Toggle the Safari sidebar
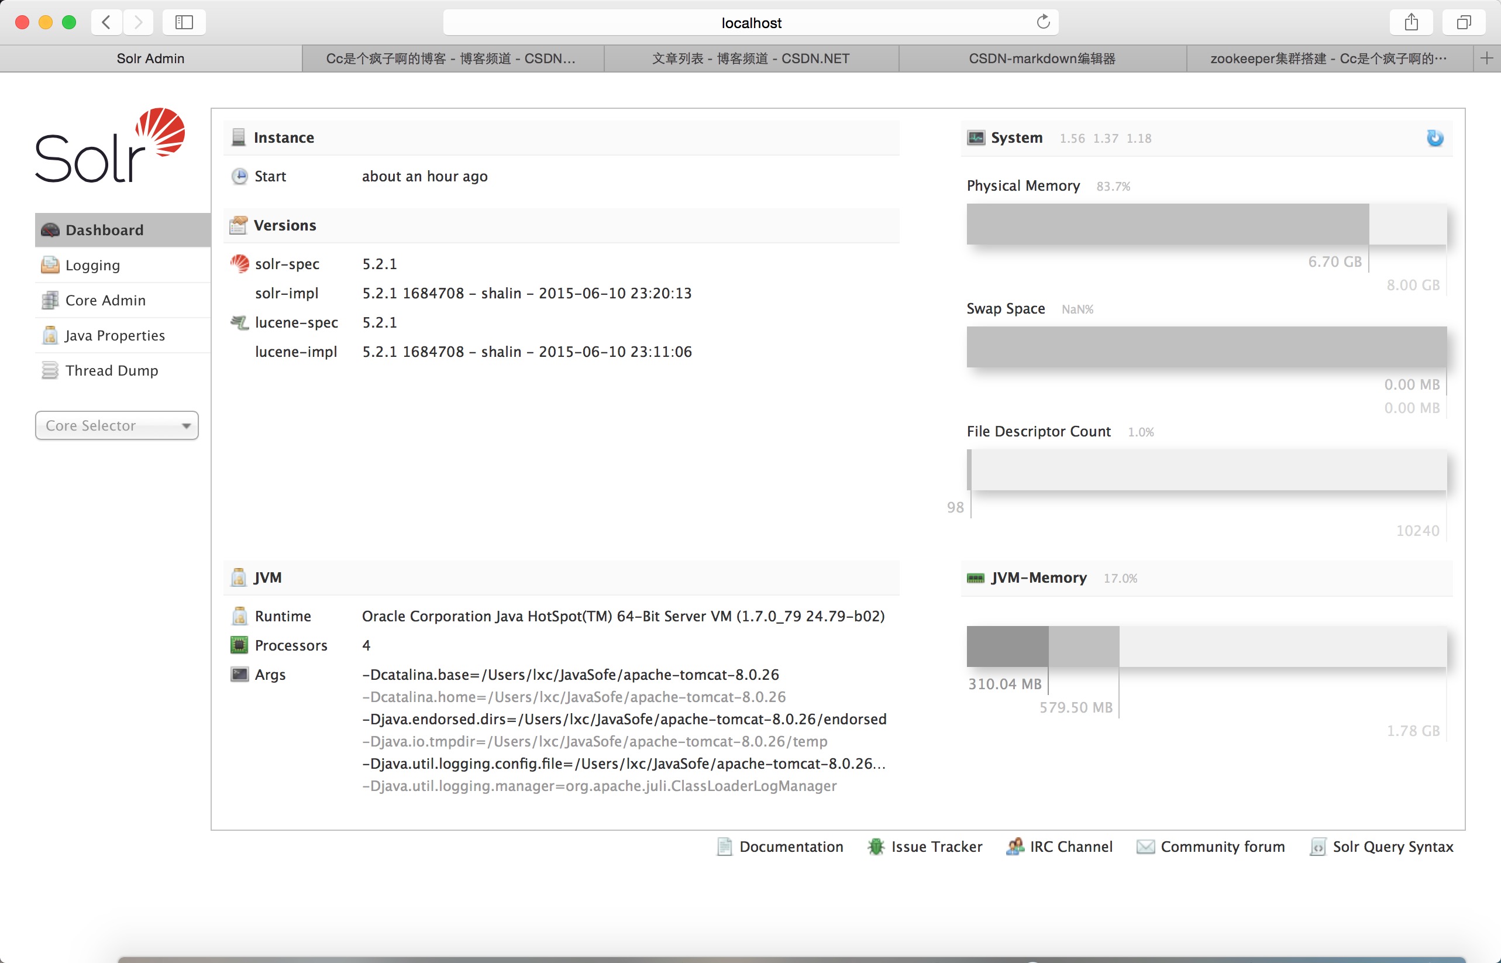The image size is (1501, 963). (184, 22)
